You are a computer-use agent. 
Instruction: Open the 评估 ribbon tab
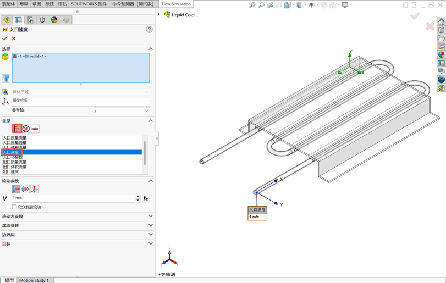(62, 4)
